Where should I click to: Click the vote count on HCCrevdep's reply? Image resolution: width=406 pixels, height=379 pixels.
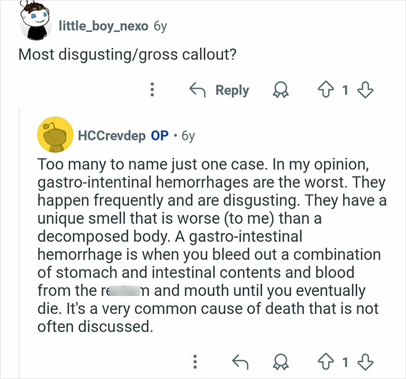point(346,362)
